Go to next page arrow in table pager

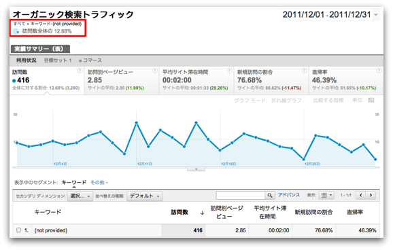click(x=371, y=195)
